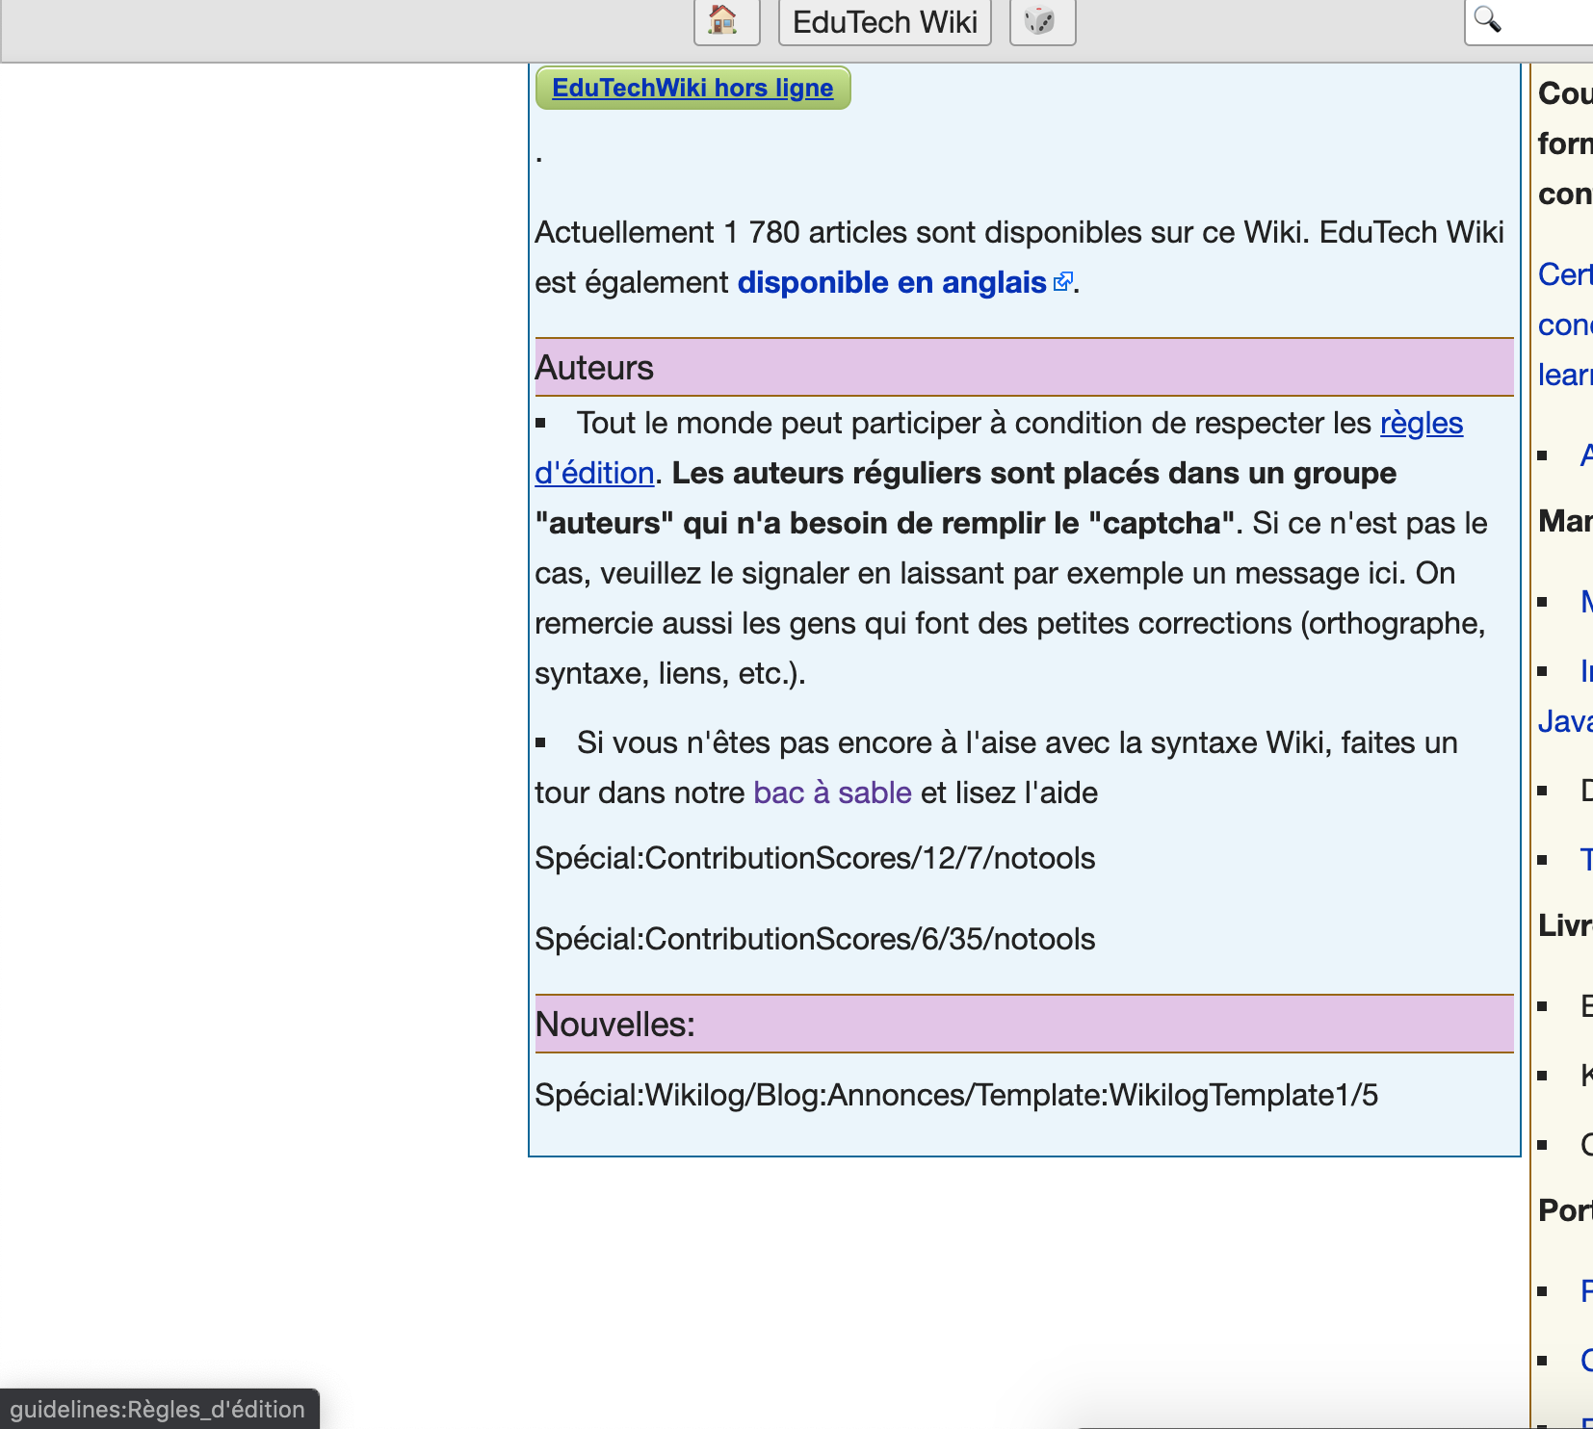Follow the "disponible en anglais" link
The width and height of the screenshot is (1593, 1429).
coord(890,282)
